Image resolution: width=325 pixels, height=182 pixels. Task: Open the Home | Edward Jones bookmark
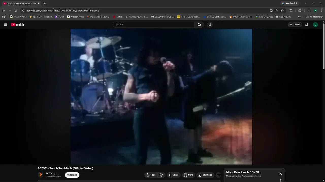(x=189, y=17)
